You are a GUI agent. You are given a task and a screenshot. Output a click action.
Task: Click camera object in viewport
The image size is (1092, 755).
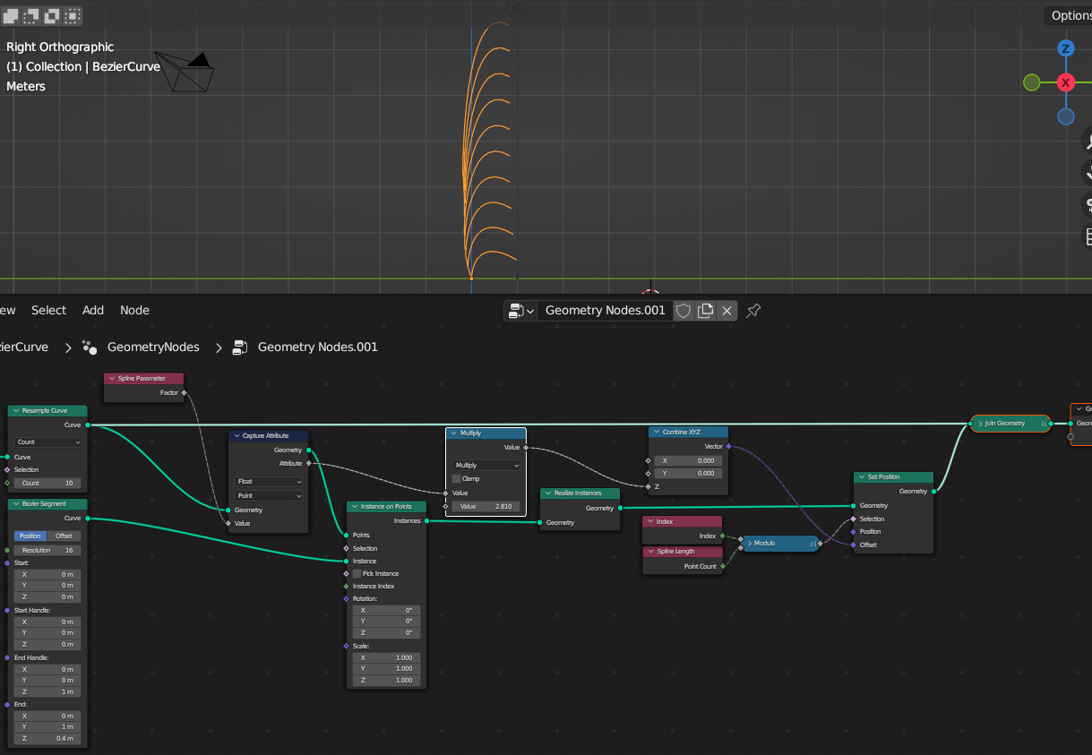186,71
